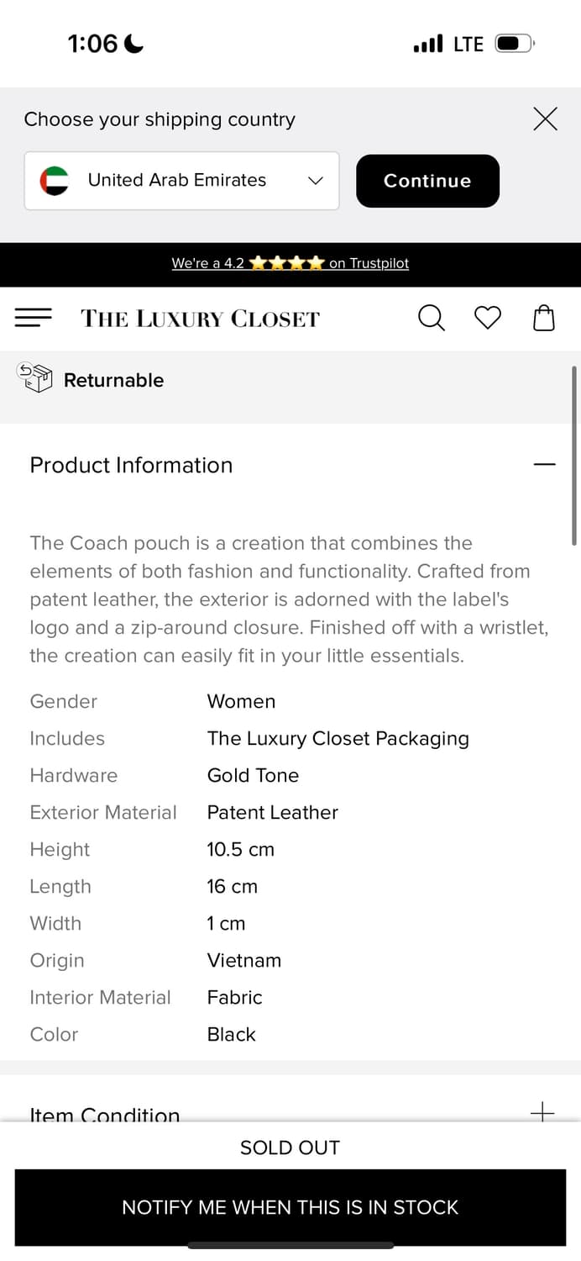Tap the Trustpilot star rating

[286, 263]
